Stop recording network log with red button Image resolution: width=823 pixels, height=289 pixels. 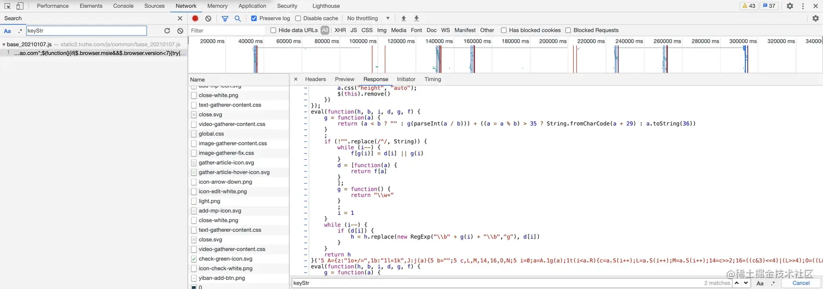(195, 18)
